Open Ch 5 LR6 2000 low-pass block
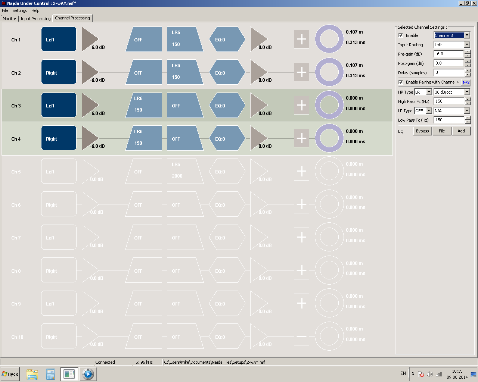 [185, 171]
